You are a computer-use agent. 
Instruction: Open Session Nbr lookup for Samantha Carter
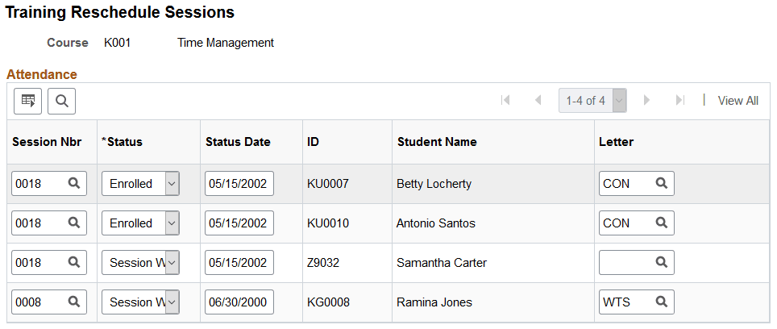tap(74, 263)
